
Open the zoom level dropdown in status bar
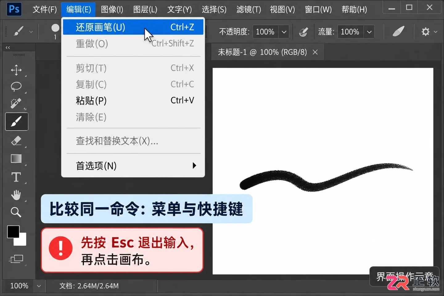39,286
